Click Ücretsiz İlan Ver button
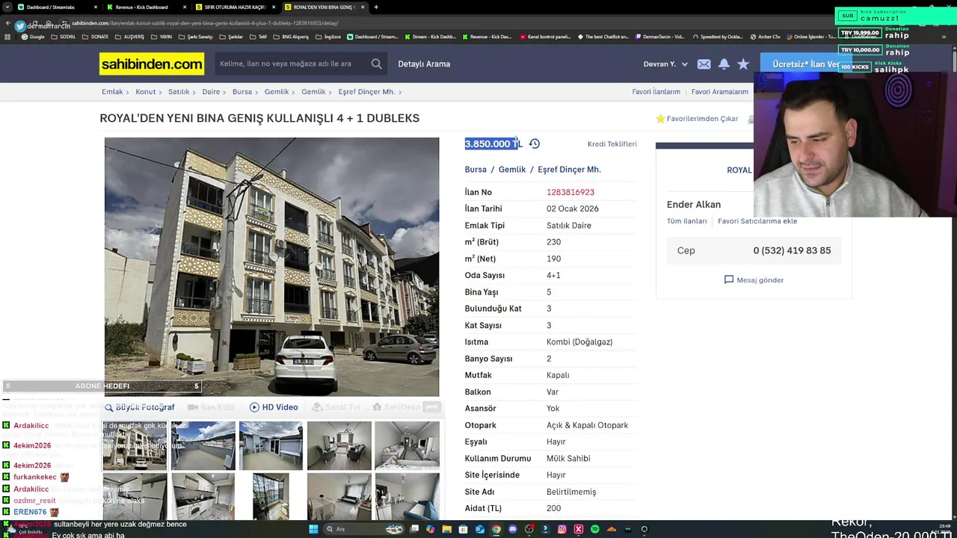This screenshot has width=957, height=538. [804, 64]
